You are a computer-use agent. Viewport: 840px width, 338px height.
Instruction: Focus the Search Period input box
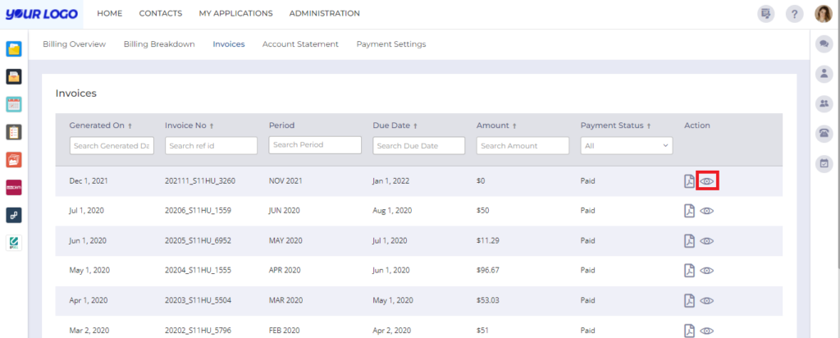(315, 145)
